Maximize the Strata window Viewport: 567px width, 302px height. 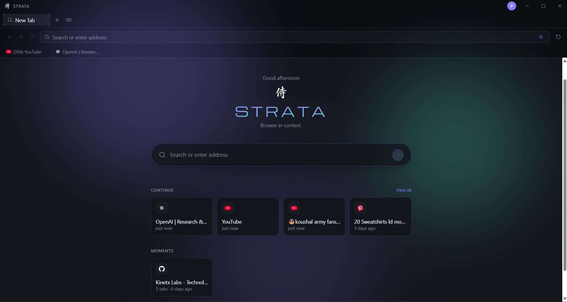543,6
